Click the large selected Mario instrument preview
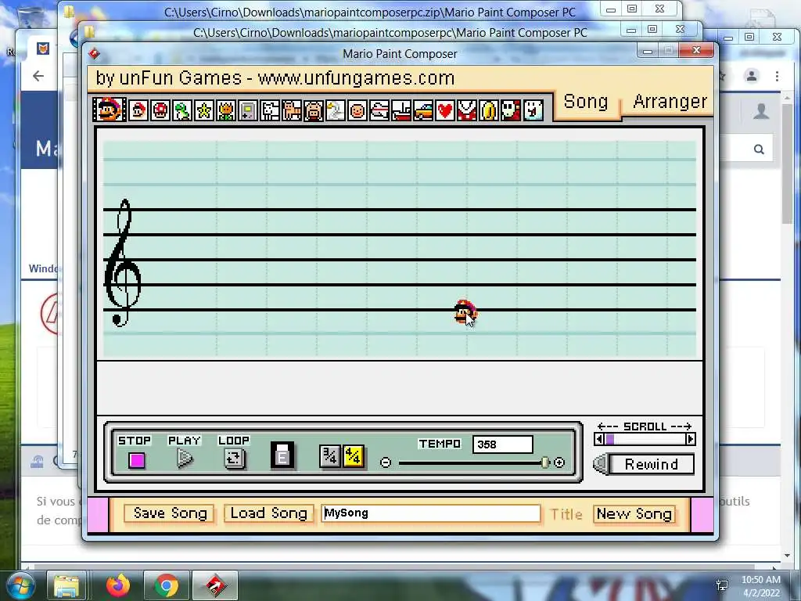The width and height of the screenshot is (801, 601). 110,110
